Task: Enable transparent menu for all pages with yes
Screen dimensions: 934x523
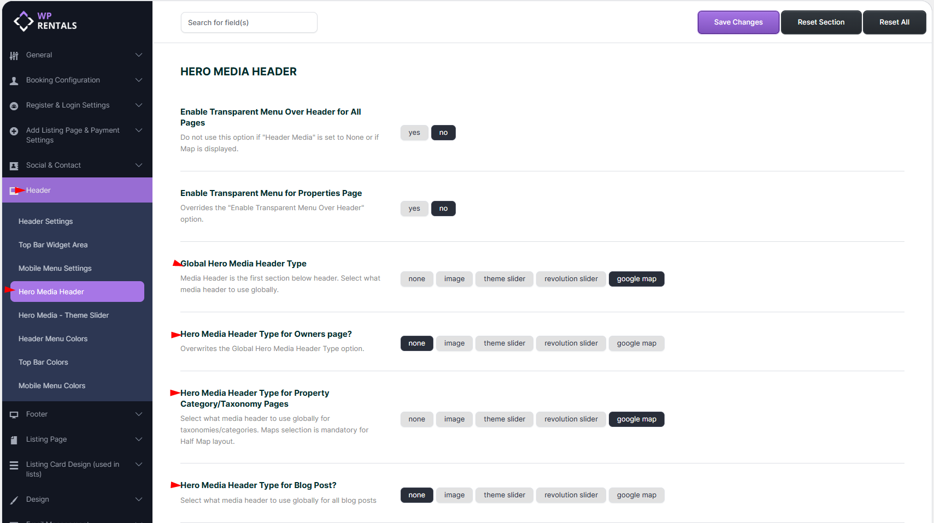Action: coord(414,133)
